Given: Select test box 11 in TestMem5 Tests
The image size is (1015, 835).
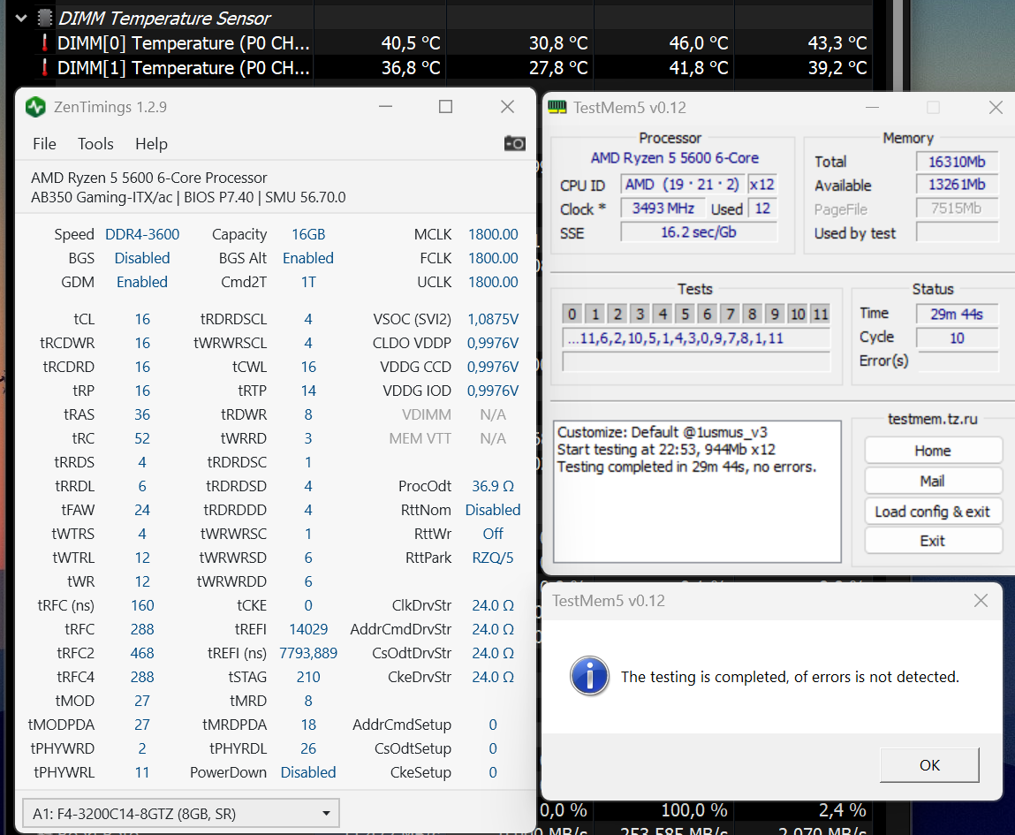Looking at the screenshot, I should pyautogui.click(x=820, y=314).
